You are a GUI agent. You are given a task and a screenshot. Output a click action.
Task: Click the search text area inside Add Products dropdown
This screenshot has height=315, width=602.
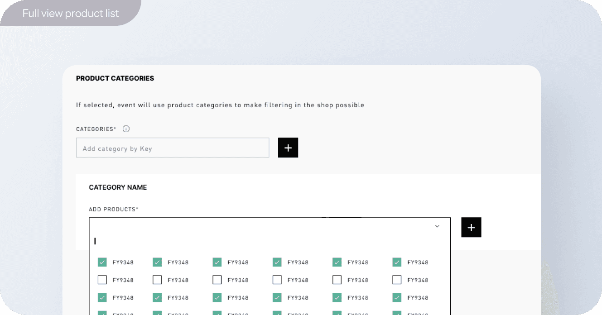point(263,241)
